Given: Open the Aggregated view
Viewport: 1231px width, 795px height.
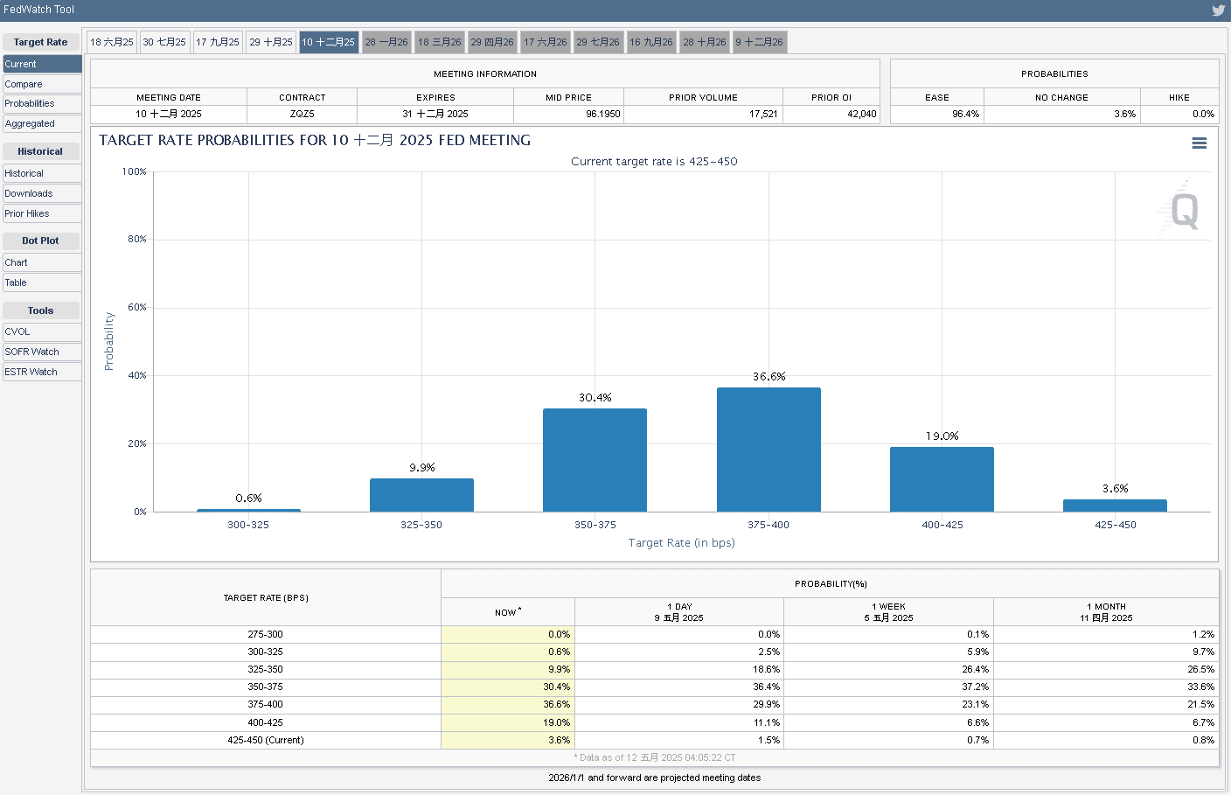Looking at the screenshot, I should [x=30, y=123].
